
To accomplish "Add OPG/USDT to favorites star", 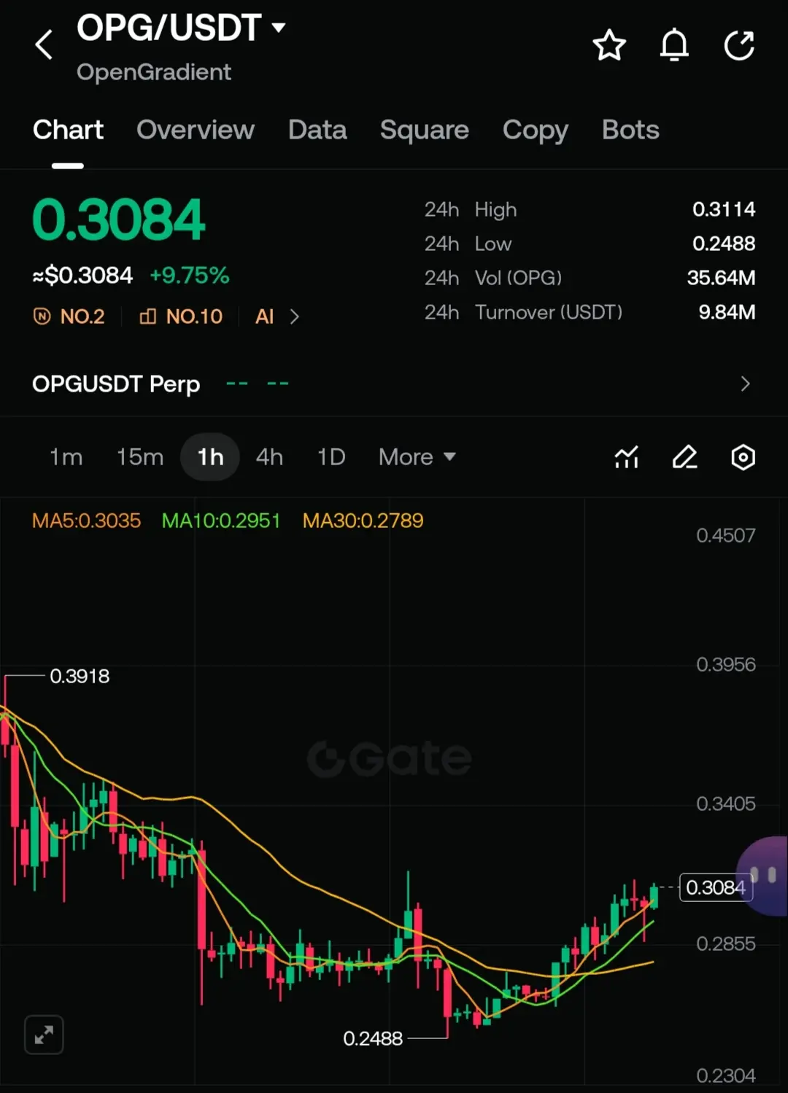I will click(x=609, y=45).
